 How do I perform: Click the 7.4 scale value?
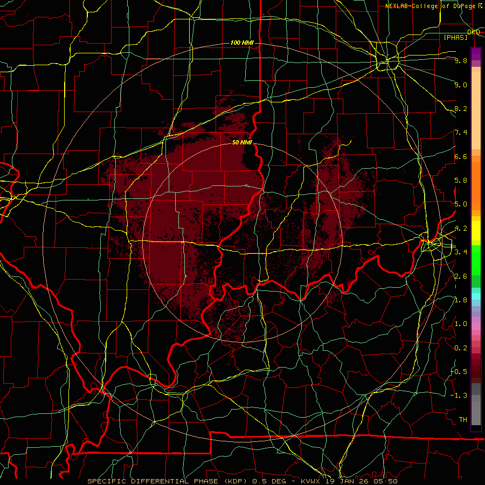point(461,133)
